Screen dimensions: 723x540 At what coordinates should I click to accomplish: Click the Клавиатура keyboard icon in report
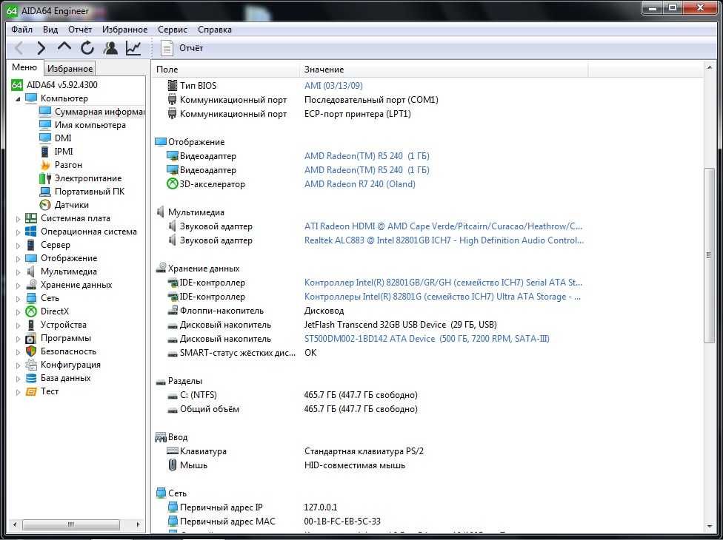tap(173, 451)
